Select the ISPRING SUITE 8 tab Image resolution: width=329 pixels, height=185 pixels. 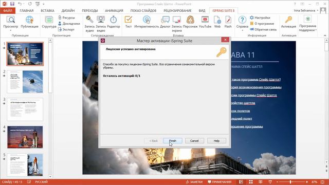[224, 10]
